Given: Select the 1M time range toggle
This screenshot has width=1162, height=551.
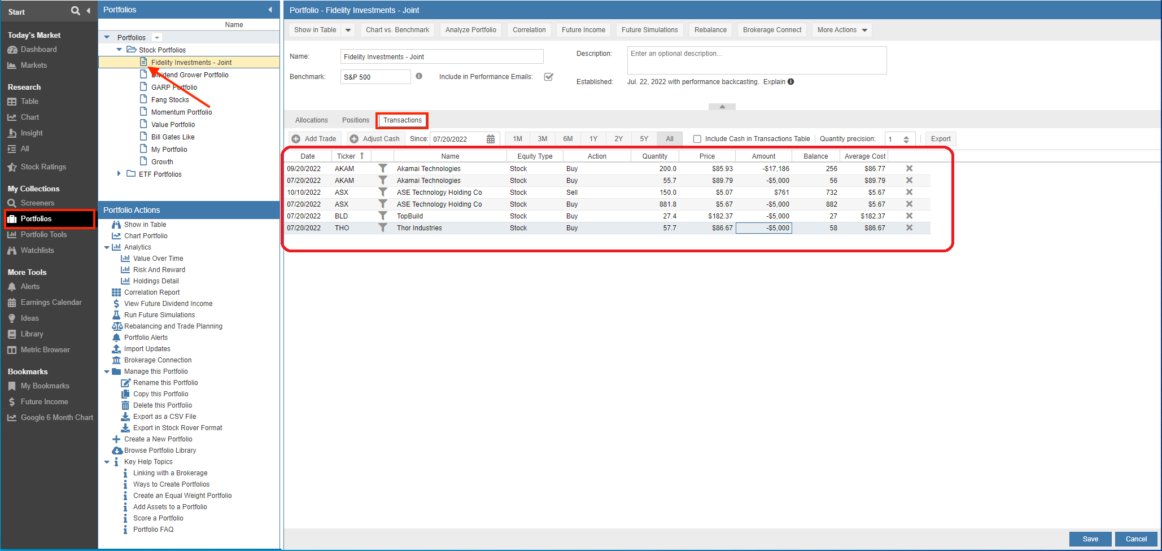Looking at the screenshot, I should pos(517,139).
